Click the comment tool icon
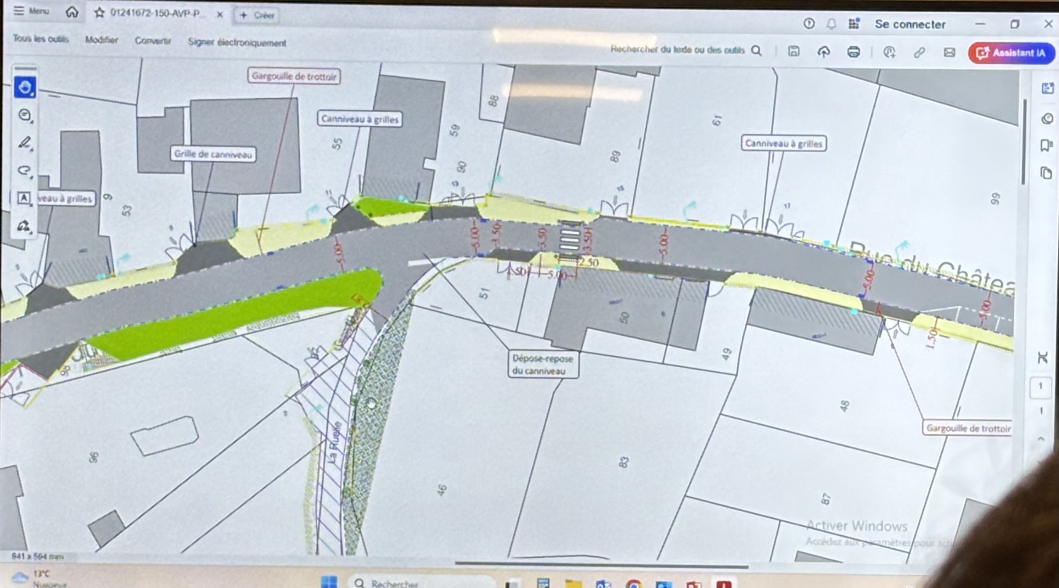The height and width of the screenshot is (588, 1059). (25, 115)
